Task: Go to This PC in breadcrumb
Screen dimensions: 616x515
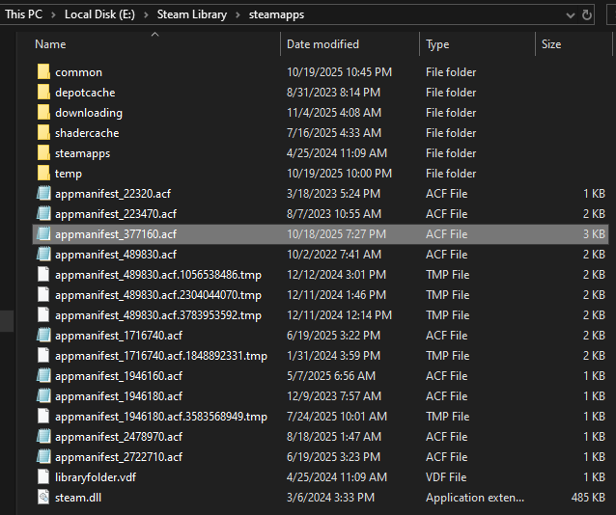Action: [x=24, y=14]
